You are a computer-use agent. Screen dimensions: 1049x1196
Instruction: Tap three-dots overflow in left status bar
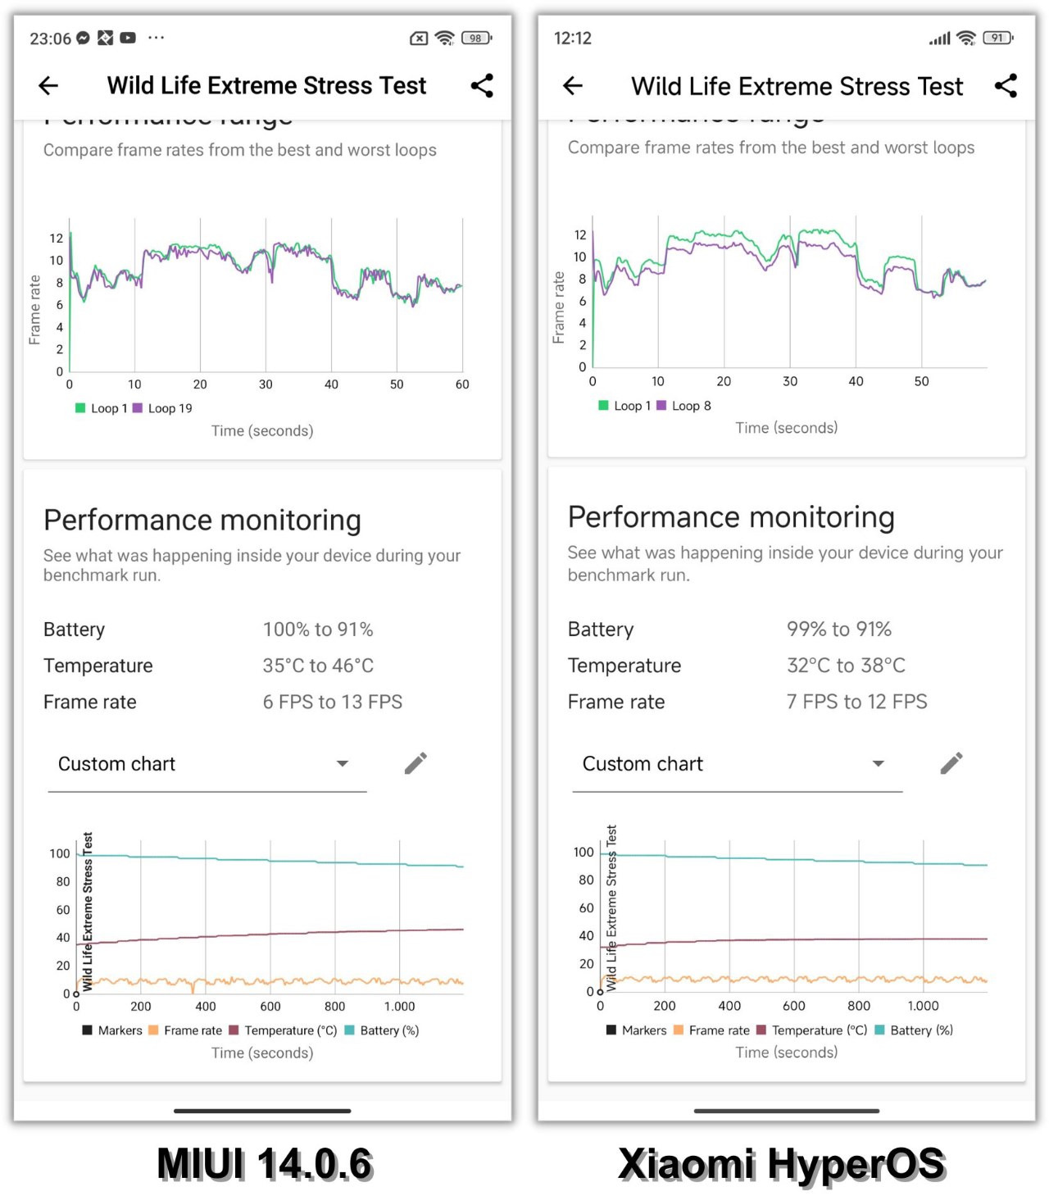(156, 38)
